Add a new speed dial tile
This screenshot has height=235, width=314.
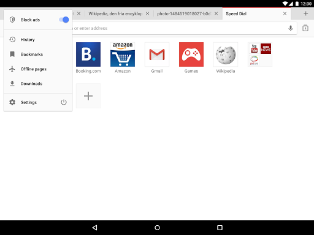[88, 95]
